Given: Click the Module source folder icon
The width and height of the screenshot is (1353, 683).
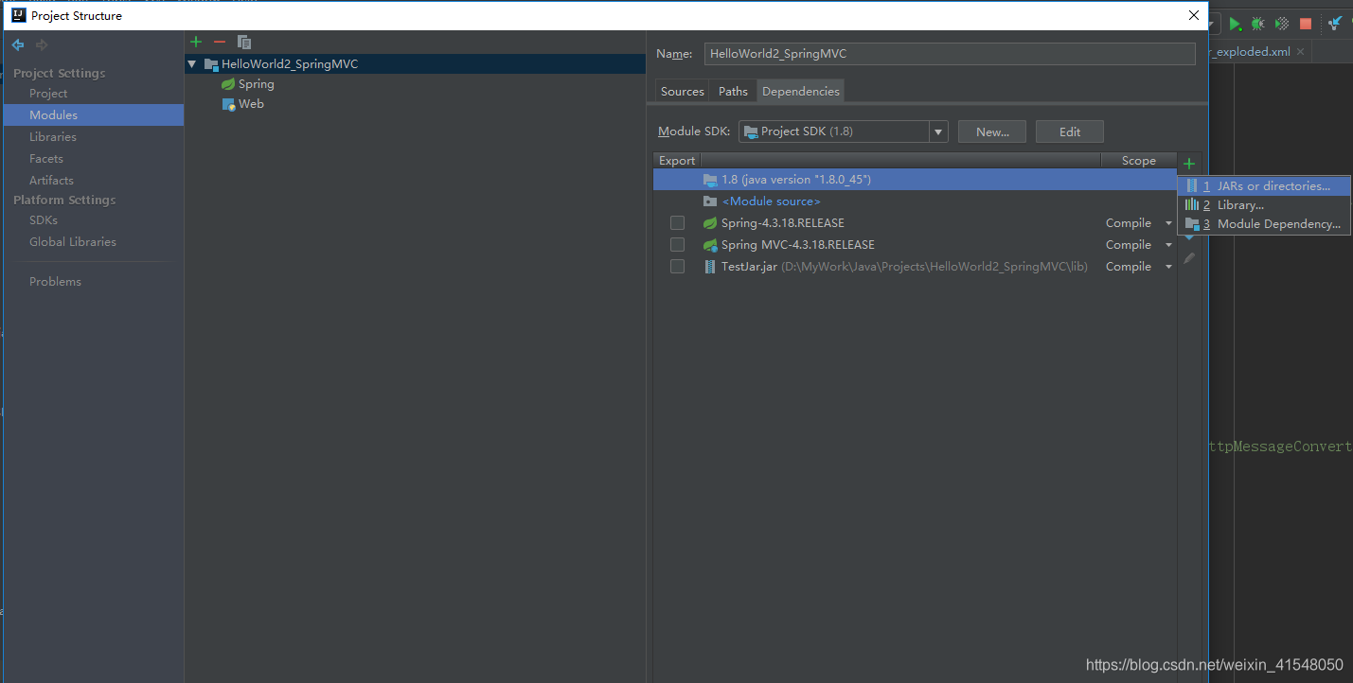Looking at the screenshot, I should pyautogui.click(x=710, y=201).
